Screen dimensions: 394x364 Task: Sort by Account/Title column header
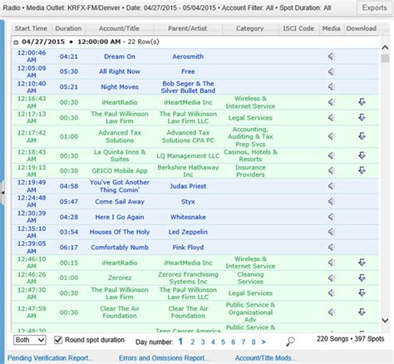click(x=119, y=28)
